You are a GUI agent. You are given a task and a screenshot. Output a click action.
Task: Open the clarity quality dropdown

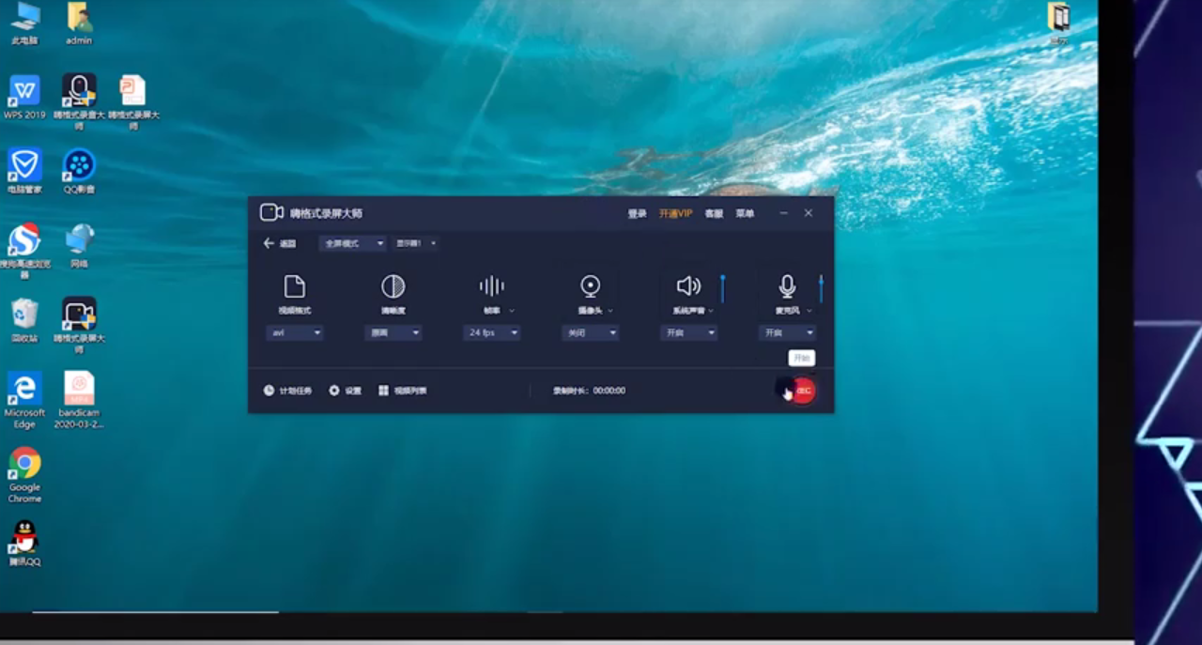click(393, 332)
